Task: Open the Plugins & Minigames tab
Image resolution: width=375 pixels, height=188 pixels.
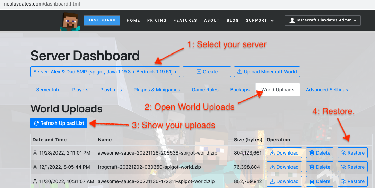Action: tap(157, 90)
